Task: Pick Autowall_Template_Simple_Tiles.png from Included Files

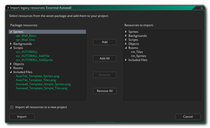Action: pyautogui.click(x=42, y=88)
